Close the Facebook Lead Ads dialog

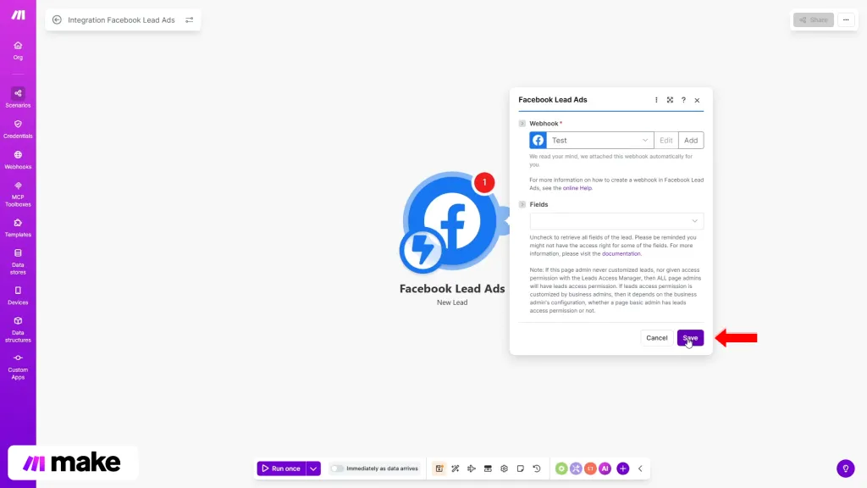[x=698, y=100]
